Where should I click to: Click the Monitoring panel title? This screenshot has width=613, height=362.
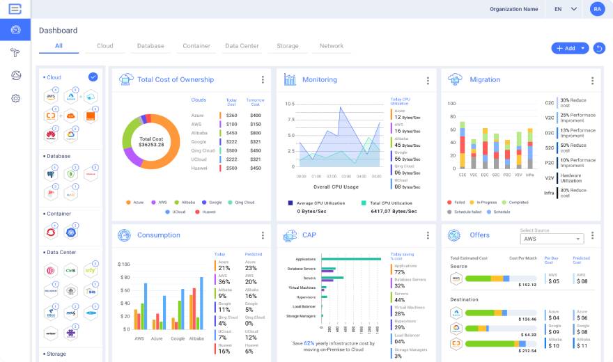[x=320, y=79]
